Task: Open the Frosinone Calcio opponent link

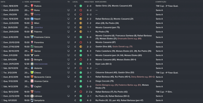Action: 43,37
